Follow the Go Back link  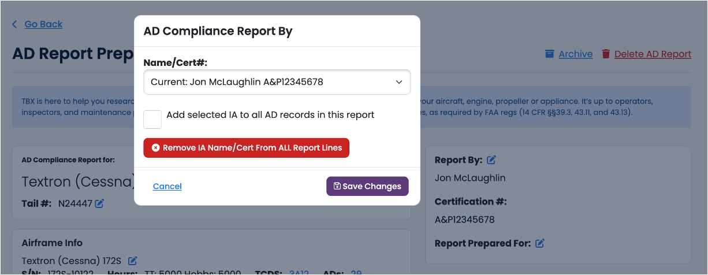click(43, 24)
